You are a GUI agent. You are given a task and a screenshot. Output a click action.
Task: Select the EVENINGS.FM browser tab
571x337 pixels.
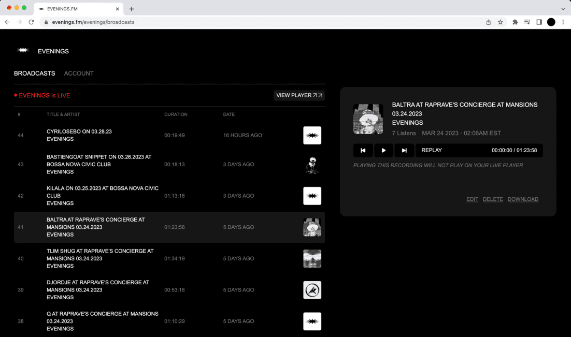79,9
